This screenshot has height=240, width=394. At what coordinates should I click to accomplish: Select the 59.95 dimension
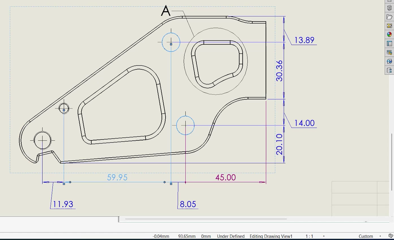117,178
